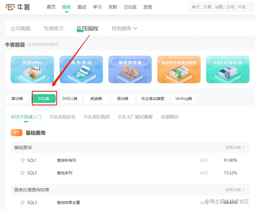Select the SHELL篇 category button
The height and width of the screenshot is (210, 255).
point(70,99)
